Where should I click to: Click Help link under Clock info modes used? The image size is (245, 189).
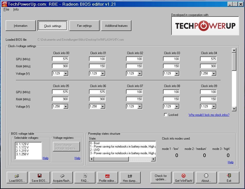coord(231,162)
